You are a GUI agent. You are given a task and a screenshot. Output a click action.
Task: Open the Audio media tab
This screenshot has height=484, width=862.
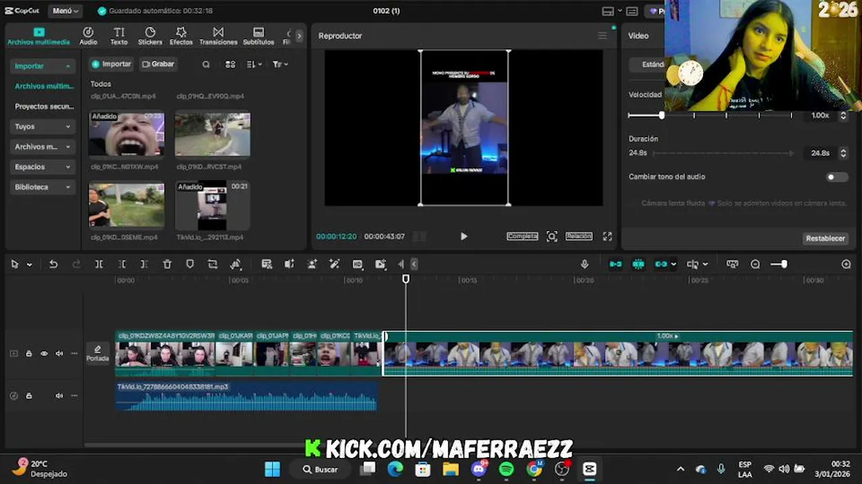[88, 36]
